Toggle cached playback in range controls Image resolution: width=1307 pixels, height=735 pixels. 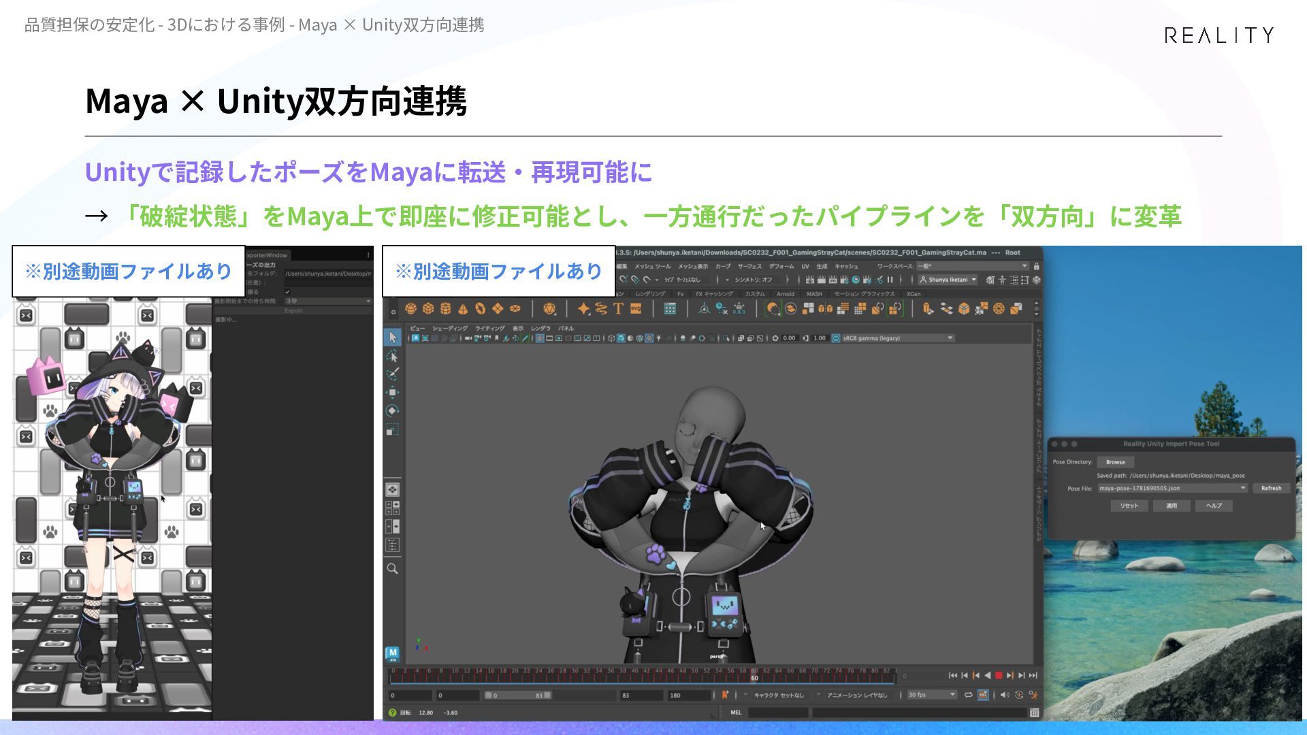983,695
